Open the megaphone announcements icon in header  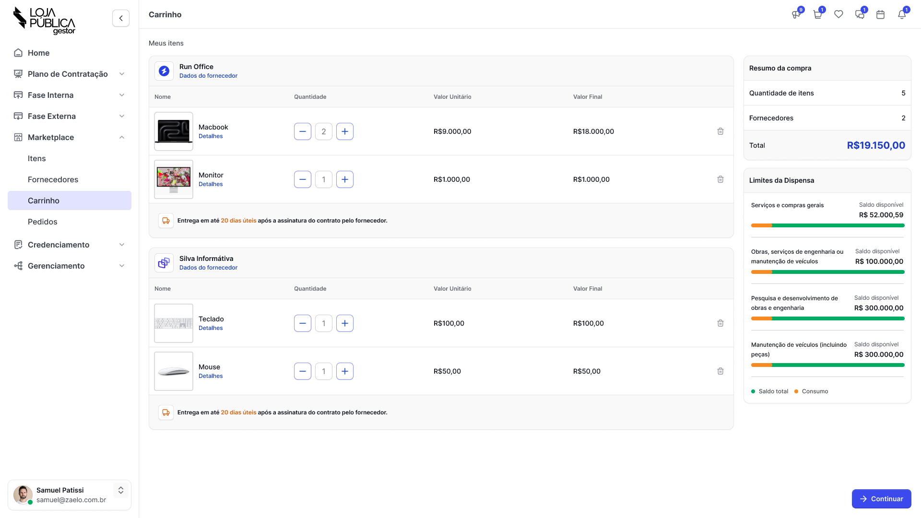[x=796, y=14]
